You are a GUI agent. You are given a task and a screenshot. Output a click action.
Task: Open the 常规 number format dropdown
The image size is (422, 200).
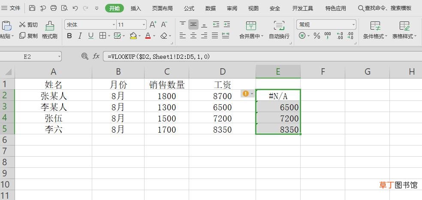tap(353, 25)
